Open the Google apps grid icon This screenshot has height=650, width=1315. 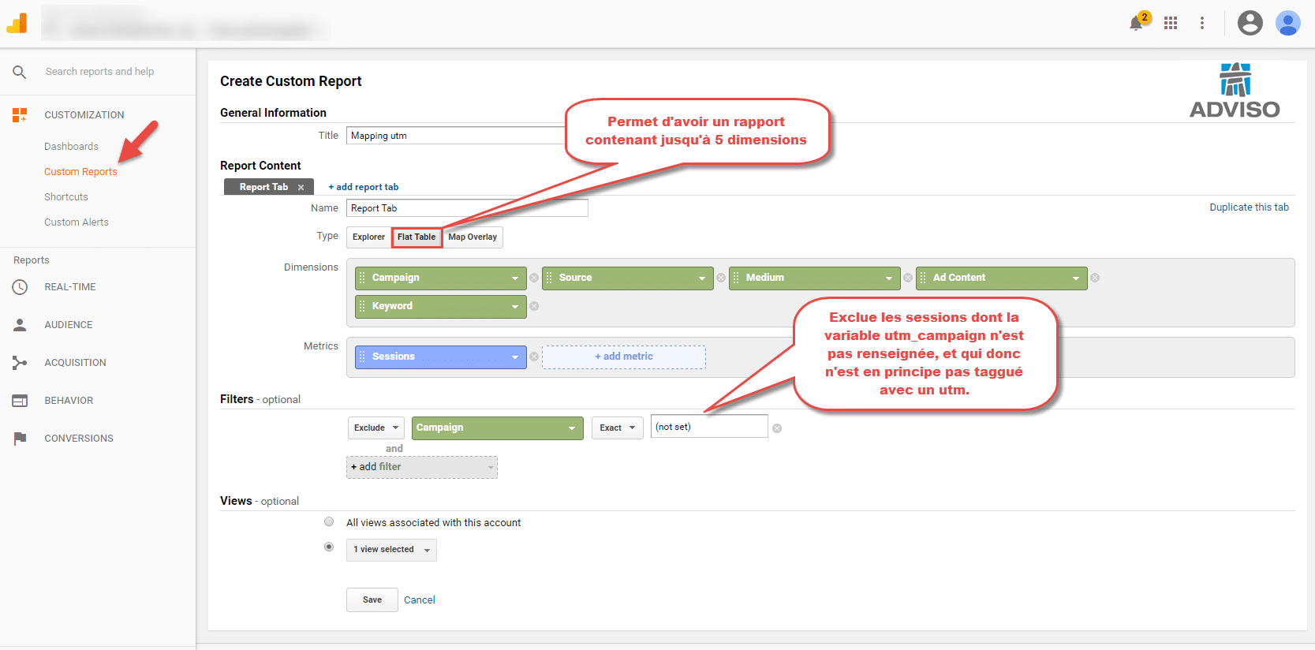1171,23
